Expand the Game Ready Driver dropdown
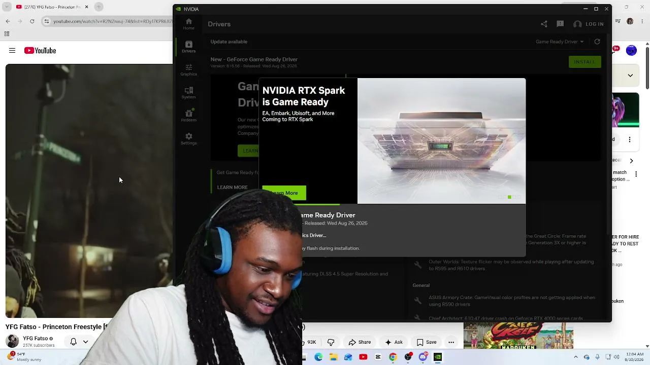This screenshot has height=365, width=650. click(x=560, y=42)
